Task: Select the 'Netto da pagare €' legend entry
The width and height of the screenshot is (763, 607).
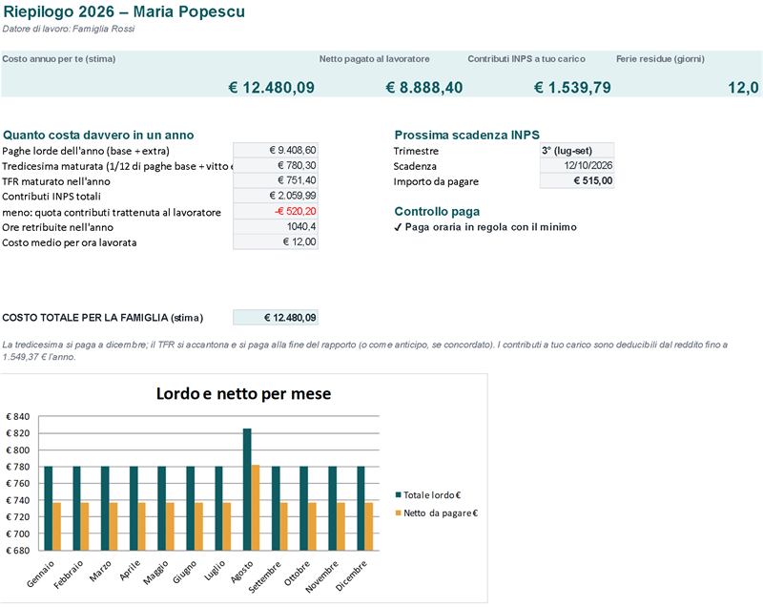Action: (x=437, y=513)
